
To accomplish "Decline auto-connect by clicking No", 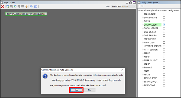I will coord(89,90).
